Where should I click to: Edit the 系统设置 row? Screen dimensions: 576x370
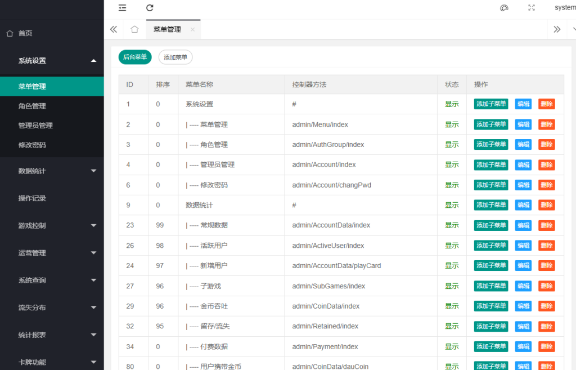pos(523,104)
